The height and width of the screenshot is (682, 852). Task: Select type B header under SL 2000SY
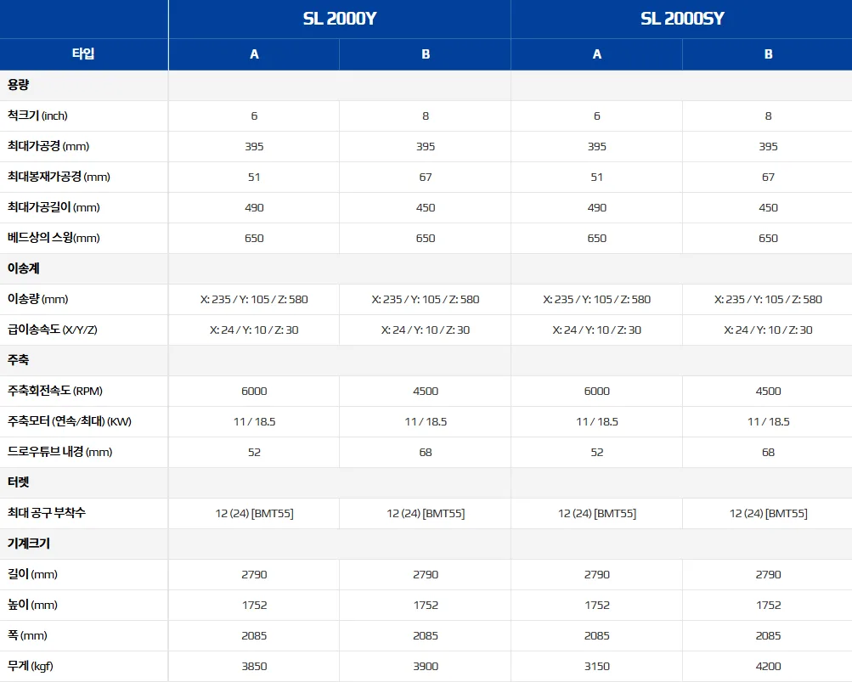point(768,54)
